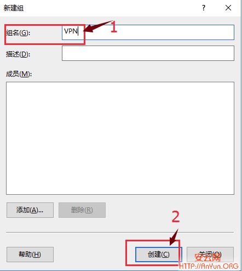Focus the 组名(G) text field
The height and width of the screenshot is (271, 242).
(148, 32)
